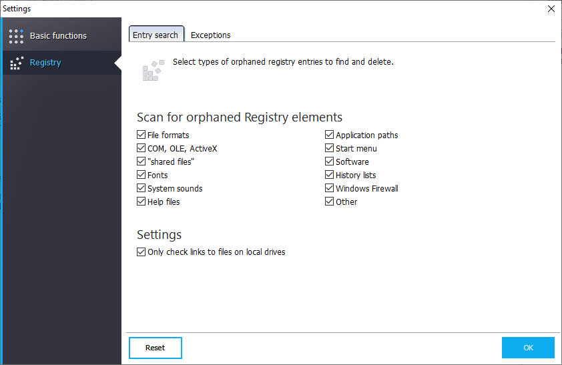Viewport: 562px width, 365px height.
Task: Open Basic functions settings section
Action: coord(58,36)
